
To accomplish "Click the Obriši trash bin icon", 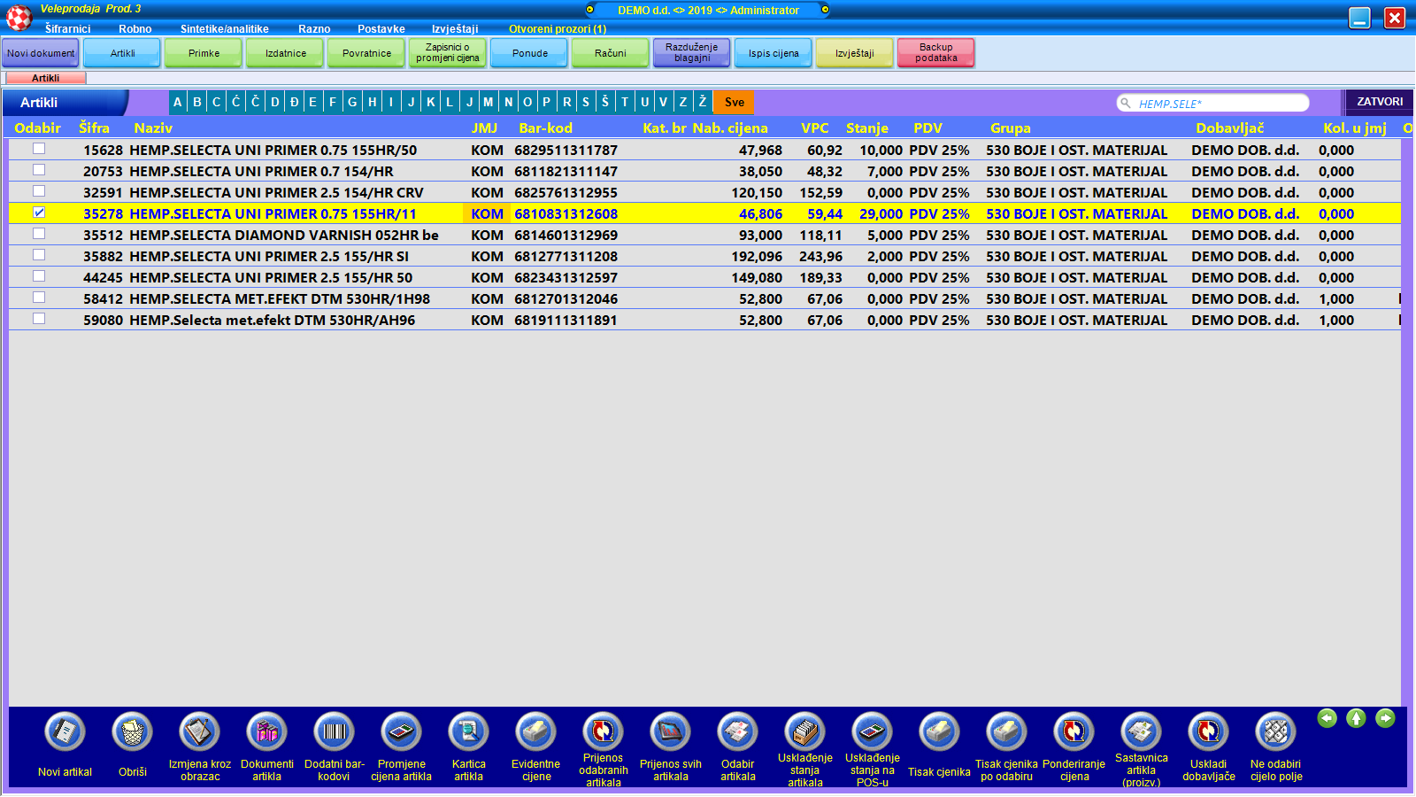I will click(132, 732).
